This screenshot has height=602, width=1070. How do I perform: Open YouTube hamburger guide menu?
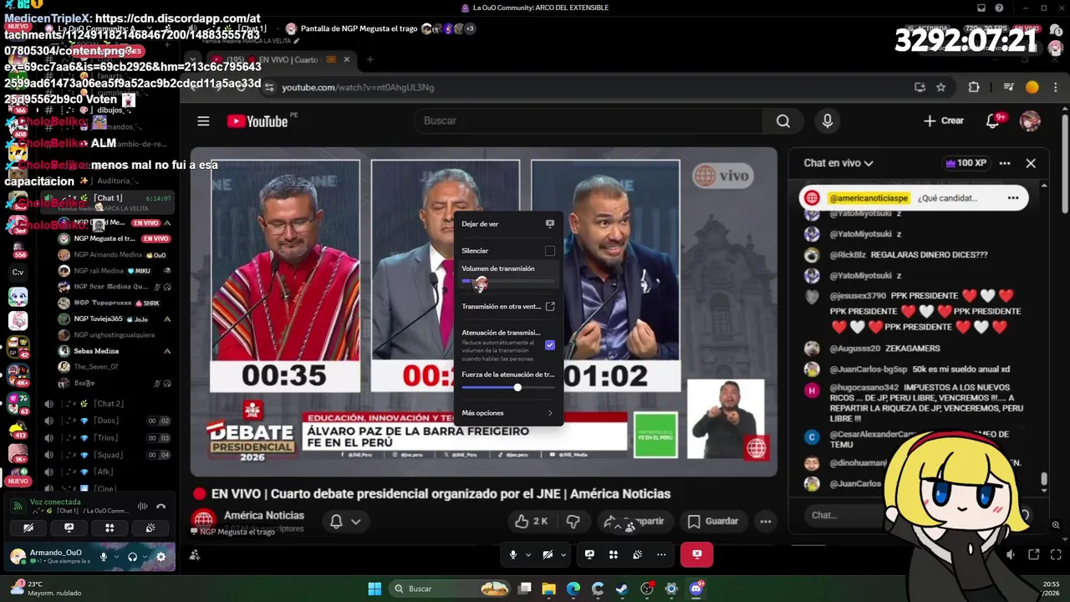click(x=203, y=121)
